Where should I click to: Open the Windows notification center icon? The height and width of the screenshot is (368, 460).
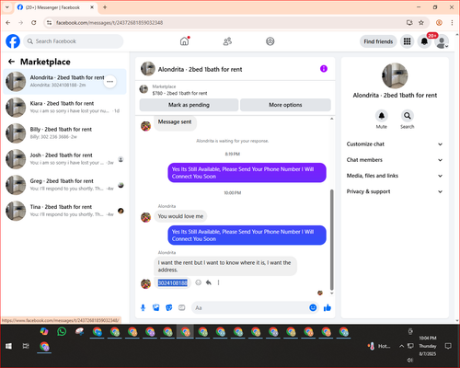(448, 346)
